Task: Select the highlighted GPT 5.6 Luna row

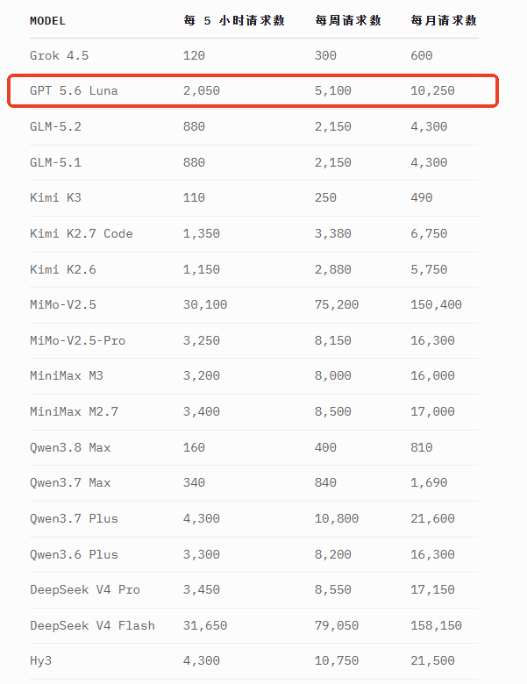Action: tap(253, 90)
